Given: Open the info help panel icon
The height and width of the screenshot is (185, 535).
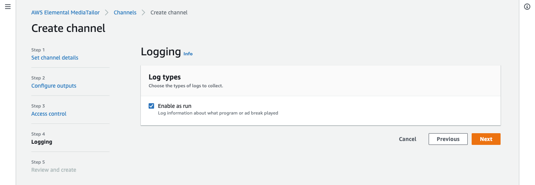Looking at the screenshot, I should click(x=527, y=7).
